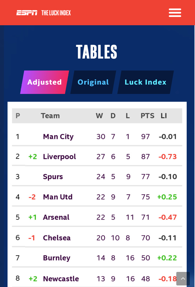The height and width of the screenshot is (287, 195).
Task: Select Man Utd in the table
Action: coord(57,197)
